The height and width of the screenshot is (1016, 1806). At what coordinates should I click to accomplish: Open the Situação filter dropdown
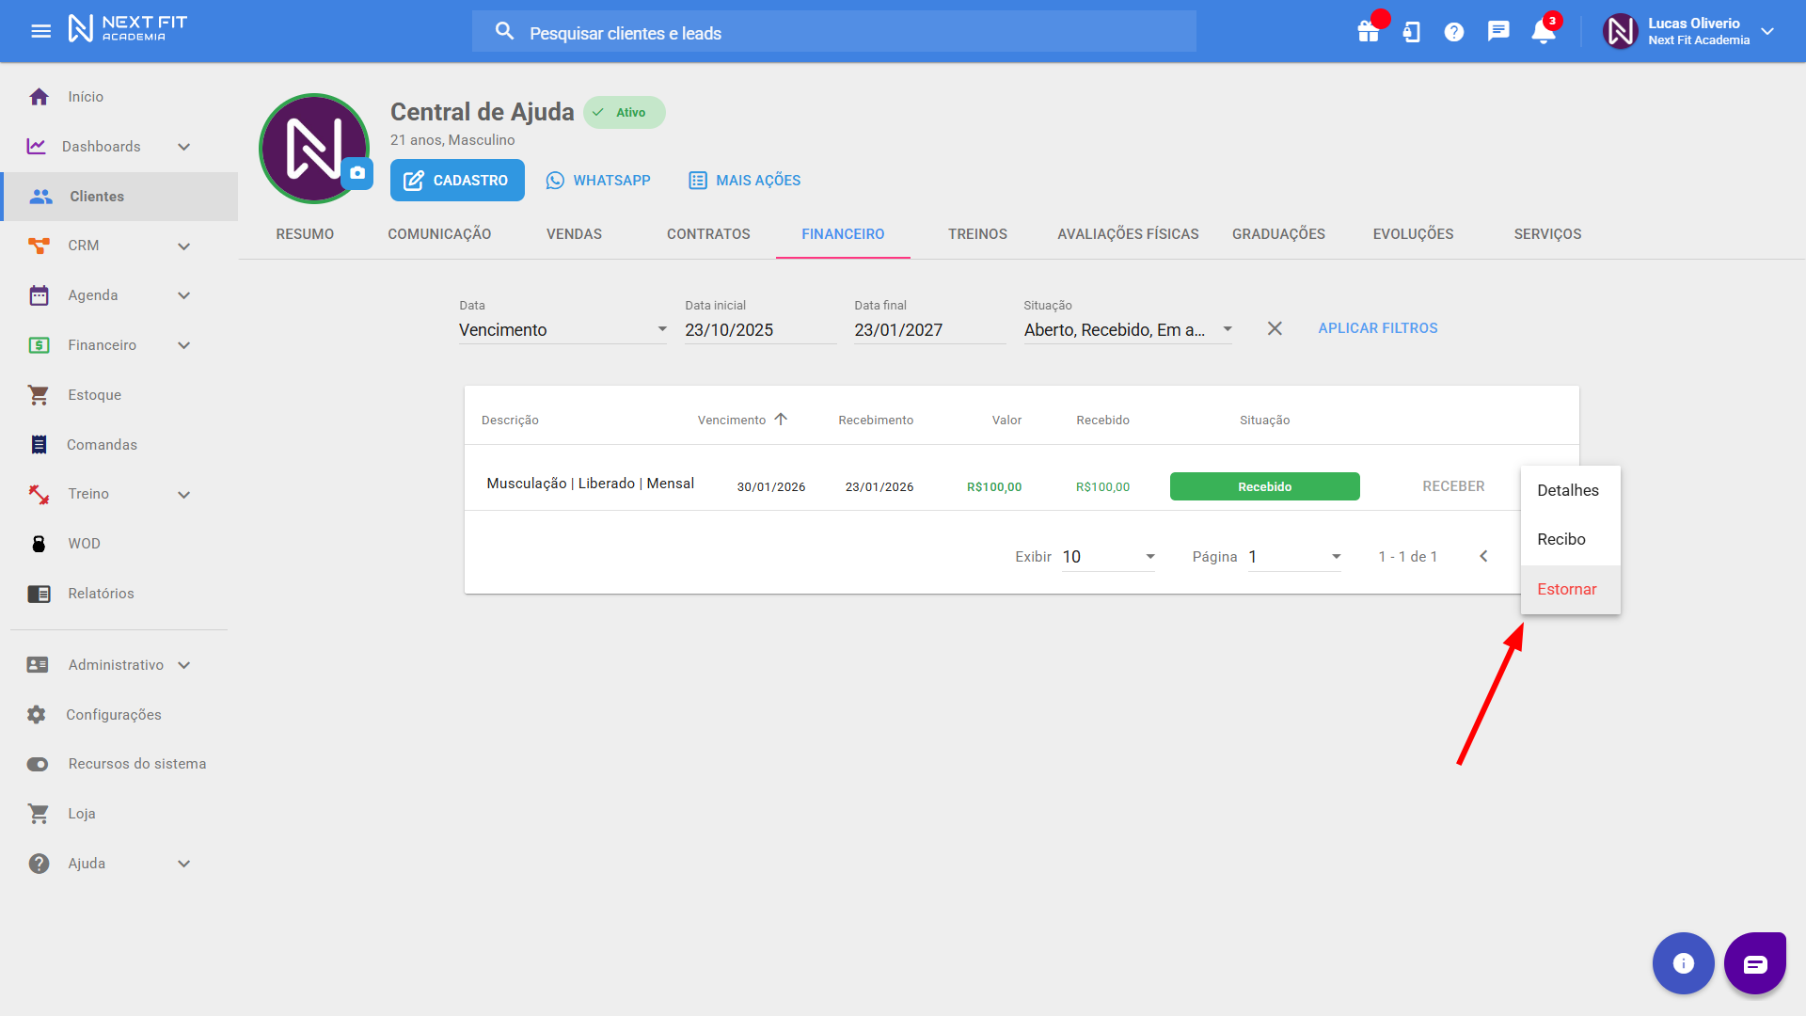[1127, 330]
